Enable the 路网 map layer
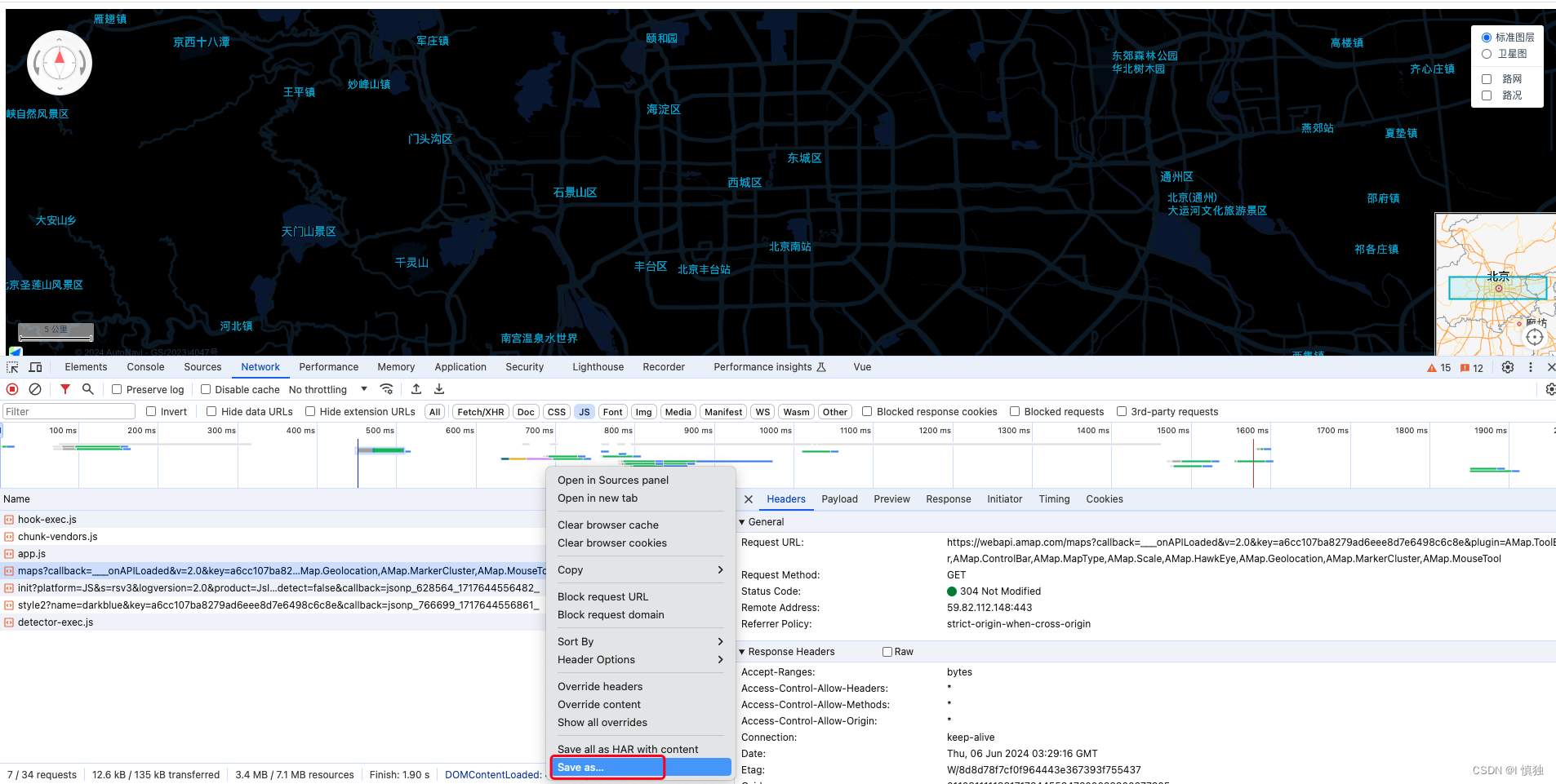This screenshot has width=1556, height=784. coord(1487,79)
